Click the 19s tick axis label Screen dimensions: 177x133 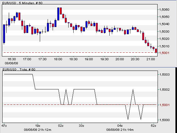pos(38,126)
